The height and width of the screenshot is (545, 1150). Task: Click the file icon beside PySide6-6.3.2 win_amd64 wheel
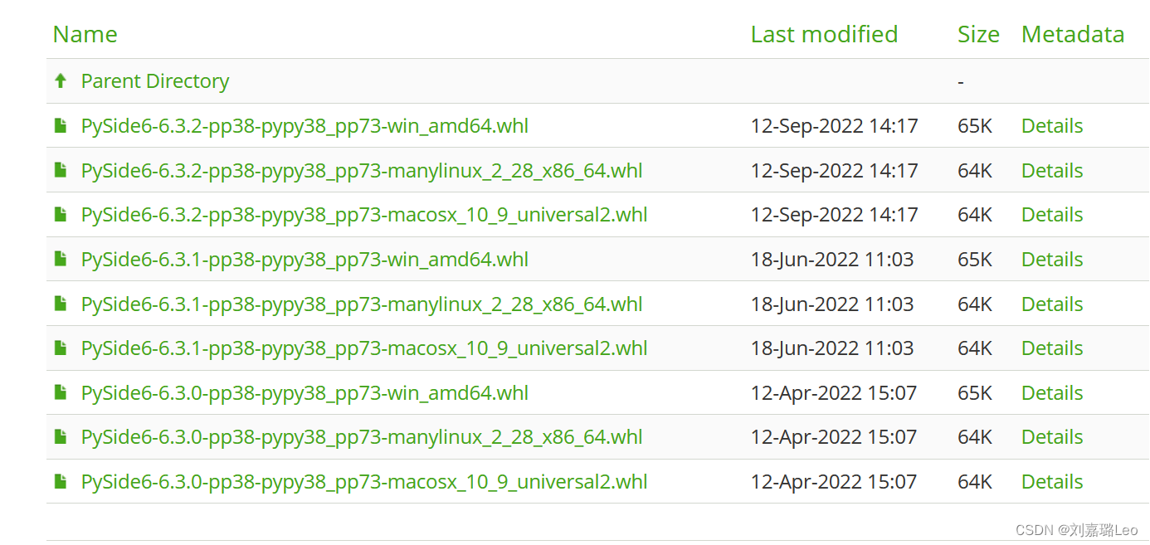click(60, 125)
